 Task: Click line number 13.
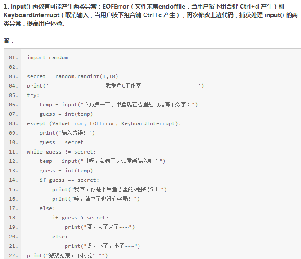[x=13, y=171]
